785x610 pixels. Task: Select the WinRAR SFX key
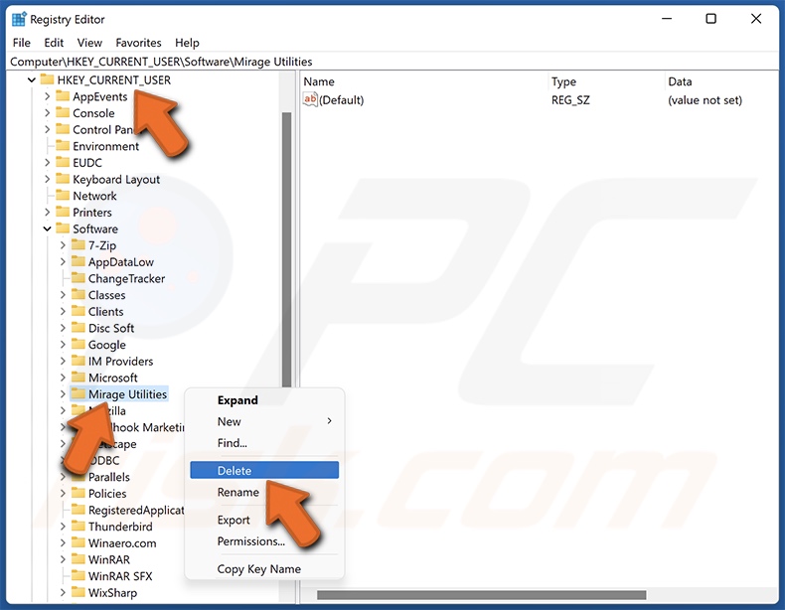click(120, 576)
